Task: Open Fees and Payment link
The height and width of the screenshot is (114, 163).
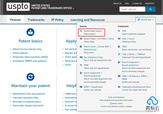Action: (x=116, y=97)
